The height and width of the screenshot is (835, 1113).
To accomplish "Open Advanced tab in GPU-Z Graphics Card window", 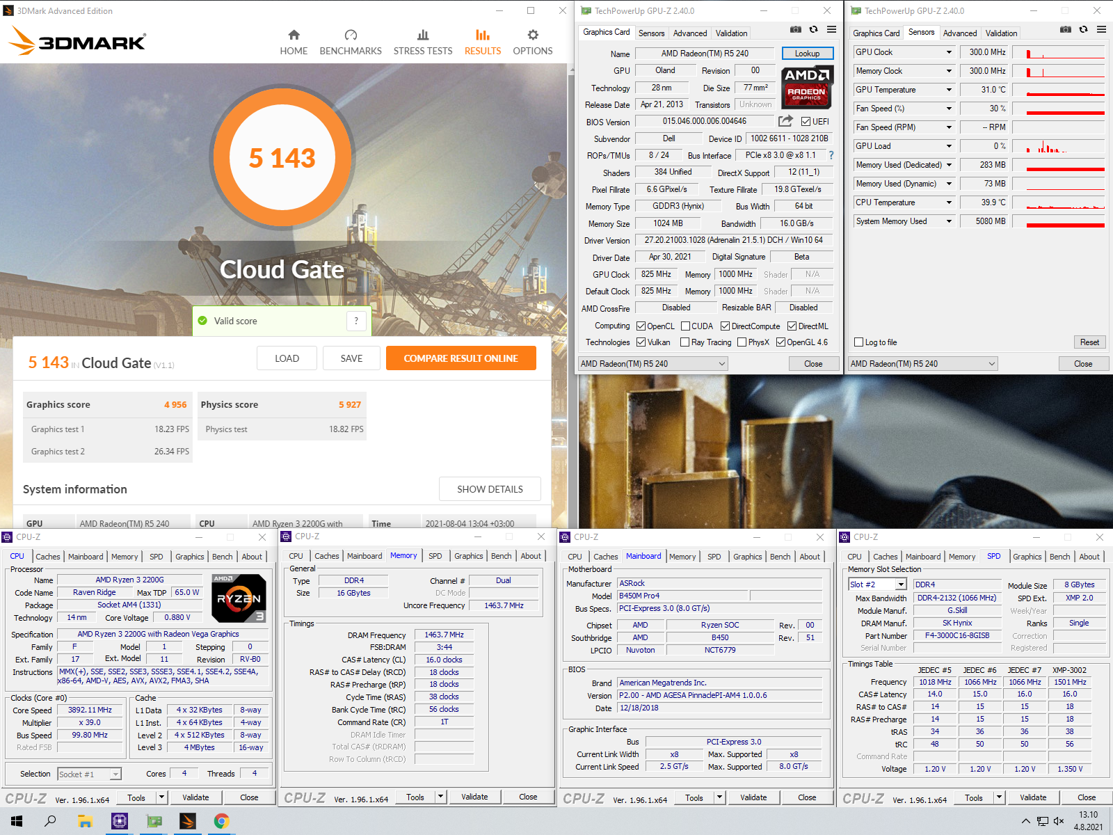I will [x=690, y=33].
